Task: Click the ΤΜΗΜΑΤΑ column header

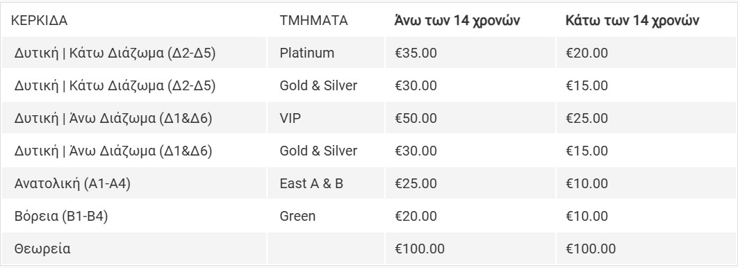Action: click(314, 21)
